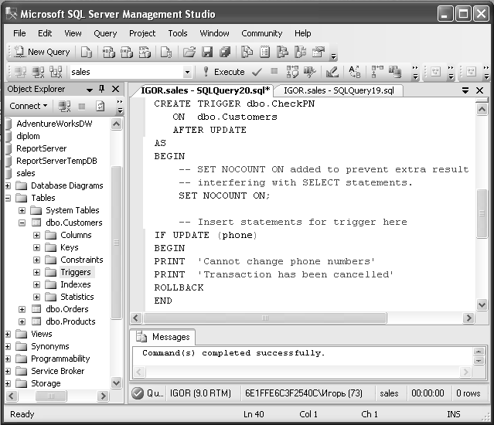Click the 'ROLLBACK' line in editor
This screenshot has width=494, height=425.
[x=179, y=287]
